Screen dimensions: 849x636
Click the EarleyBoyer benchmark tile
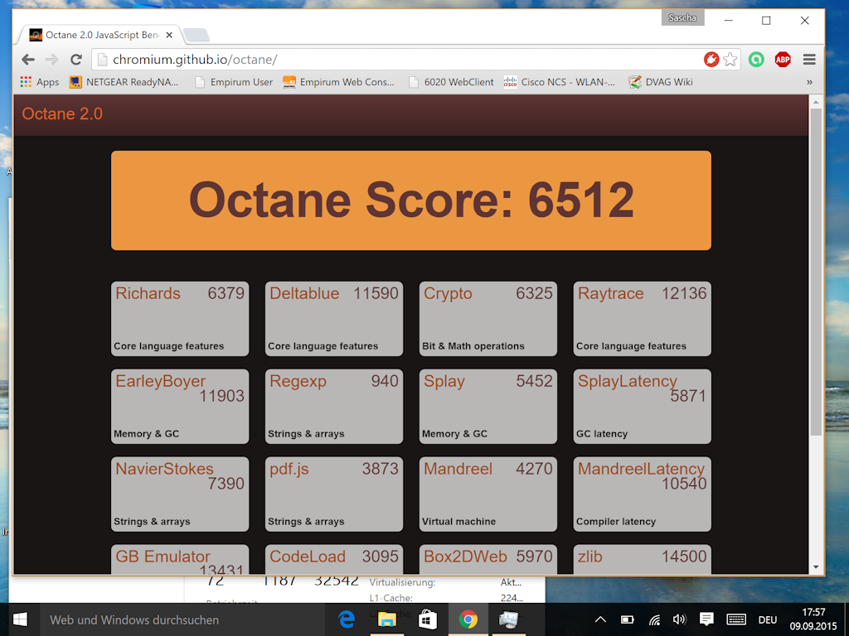[x=180, y=406]
